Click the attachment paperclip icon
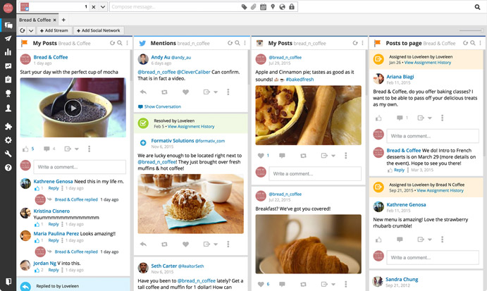 point(254,7)
